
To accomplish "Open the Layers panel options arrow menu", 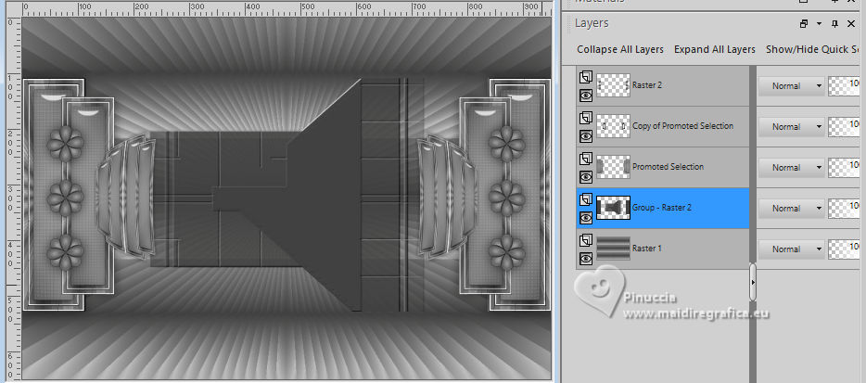I will point(819,24).
